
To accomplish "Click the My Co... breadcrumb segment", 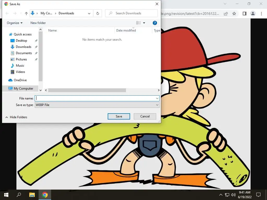I will (46, 13).
